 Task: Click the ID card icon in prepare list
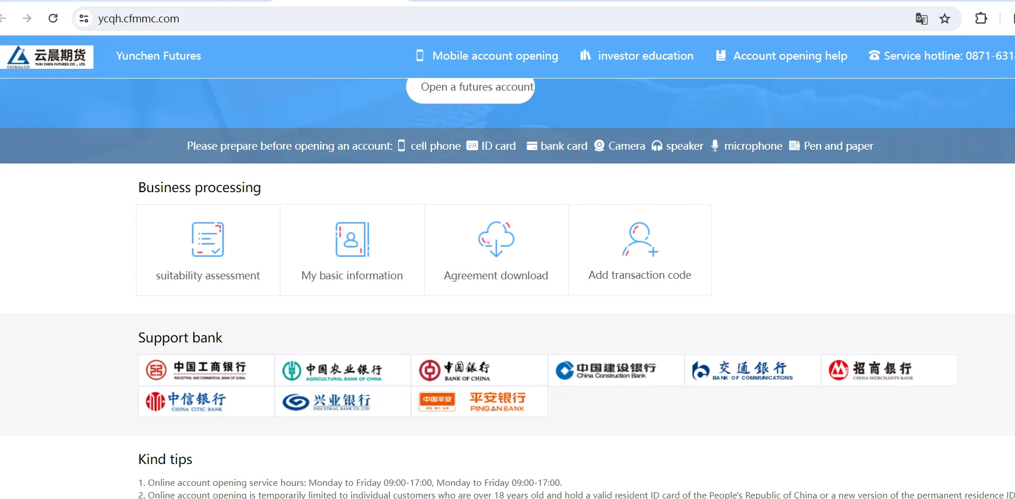(472, 146)
